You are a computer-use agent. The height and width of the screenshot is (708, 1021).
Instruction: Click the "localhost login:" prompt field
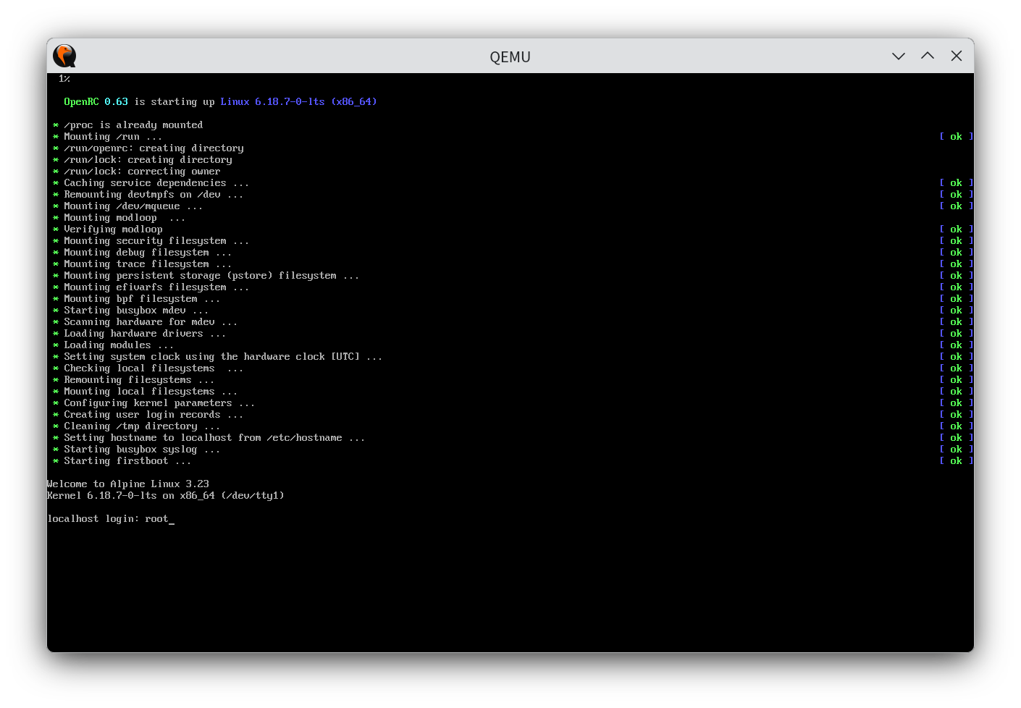click(x=111, y=519)
